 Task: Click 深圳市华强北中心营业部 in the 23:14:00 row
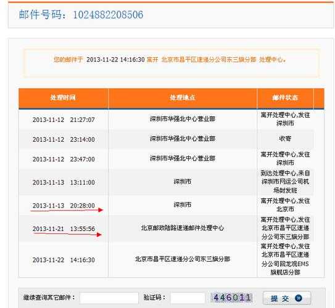click(x=183, y=139)
